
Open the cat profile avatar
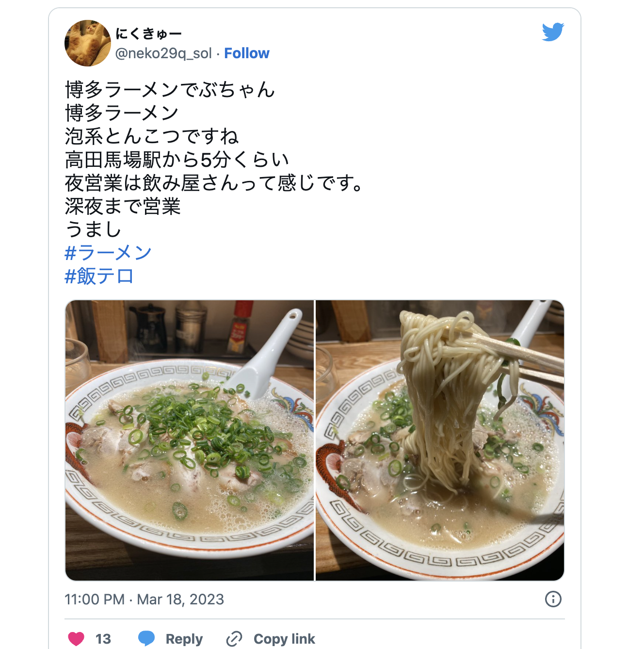(x=88, y=43)
